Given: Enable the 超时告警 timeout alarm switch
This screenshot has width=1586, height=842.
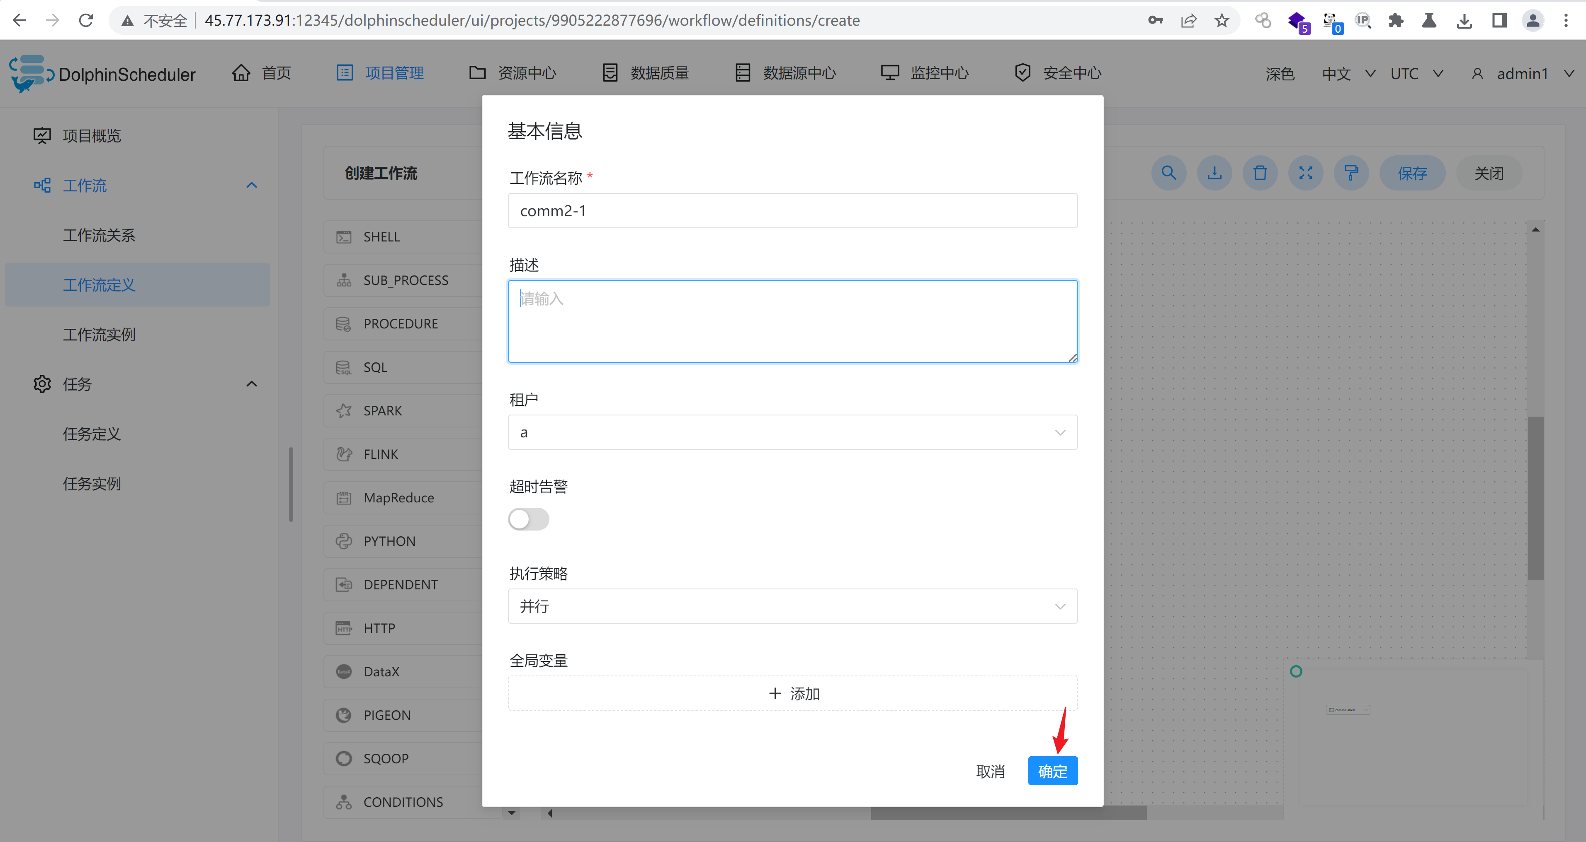Looking at the screenshot, I should coord(528,519).
